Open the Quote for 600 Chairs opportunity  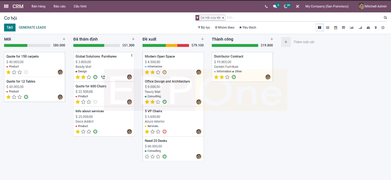[x=104, y=94]
